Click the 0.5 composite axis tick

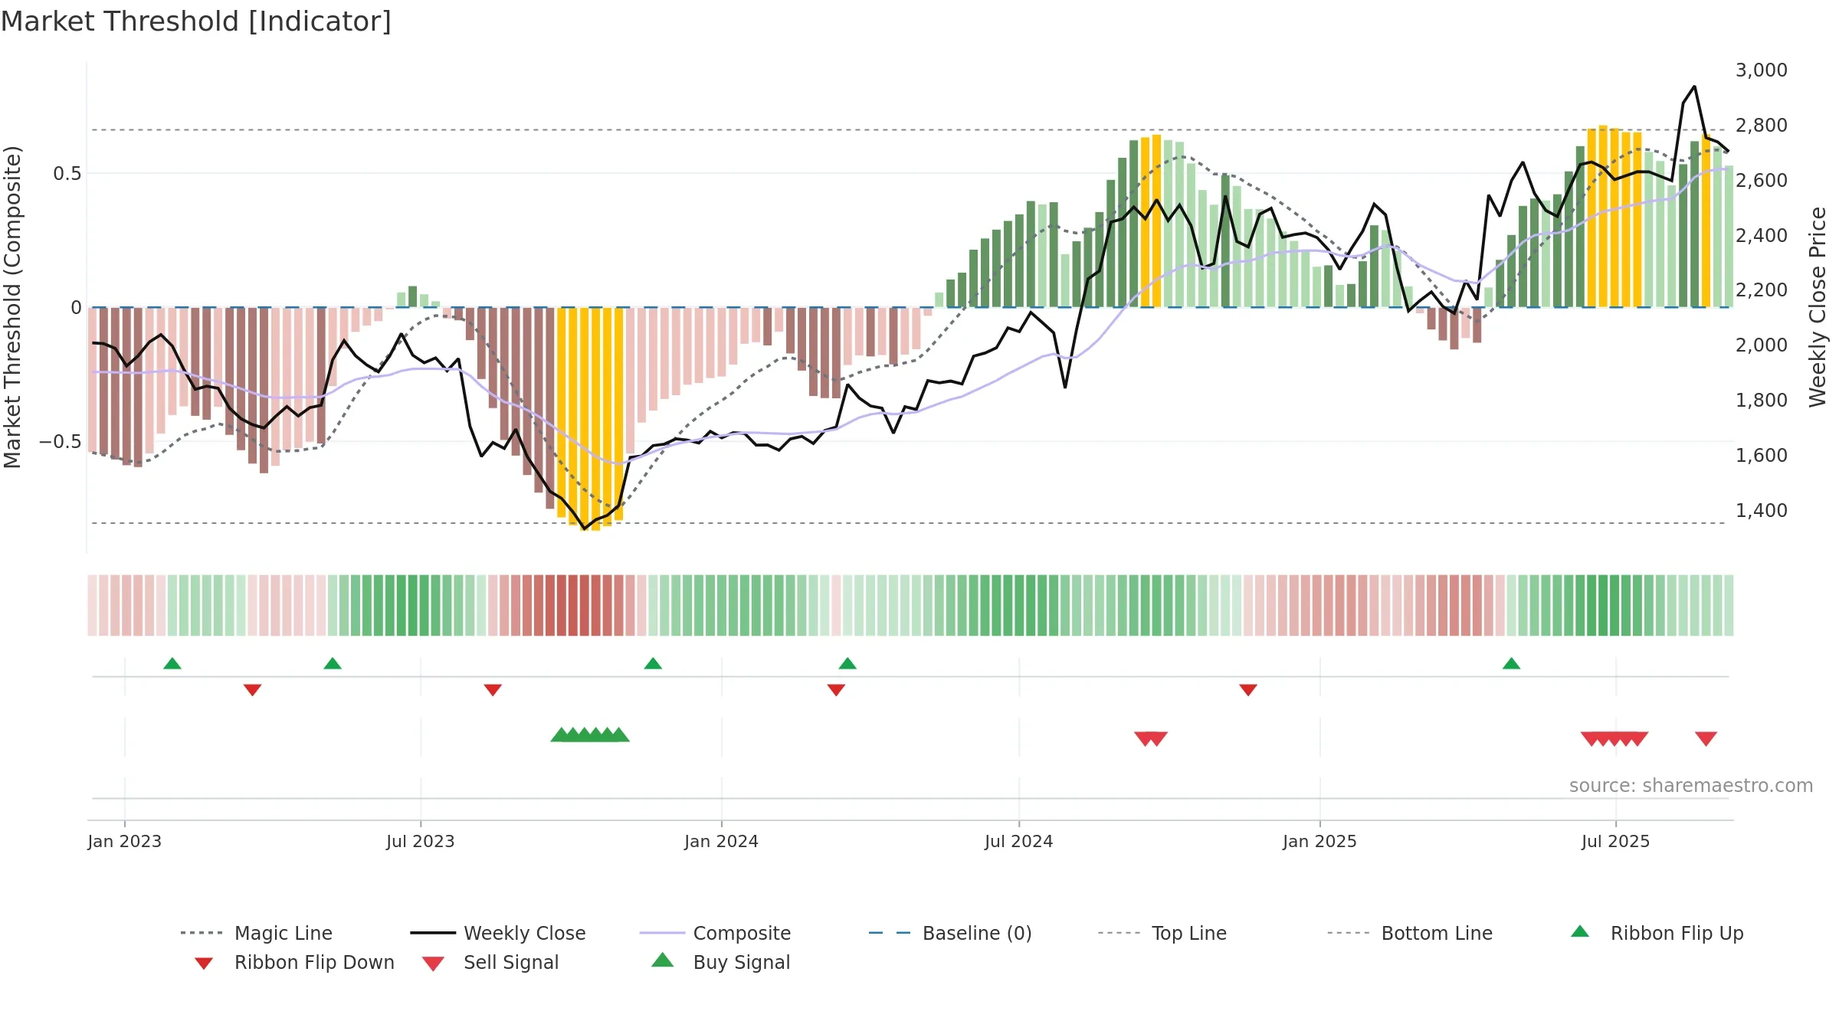point(67,174)
